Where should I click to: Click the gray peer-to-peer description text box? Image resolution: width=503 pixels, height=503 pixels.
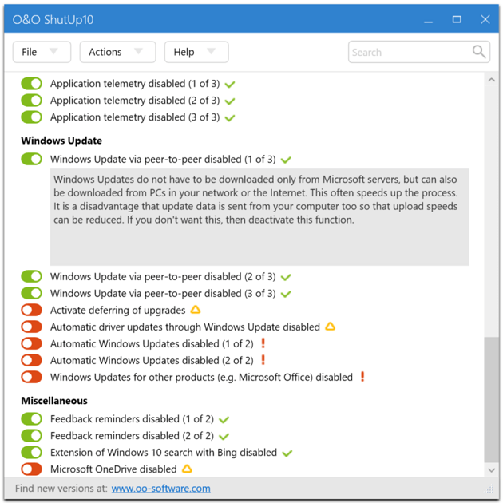coord(259,217)
